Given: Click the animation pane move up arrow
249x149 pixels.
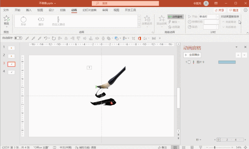Looking at the screenshot, I should (x=238, y=55).
